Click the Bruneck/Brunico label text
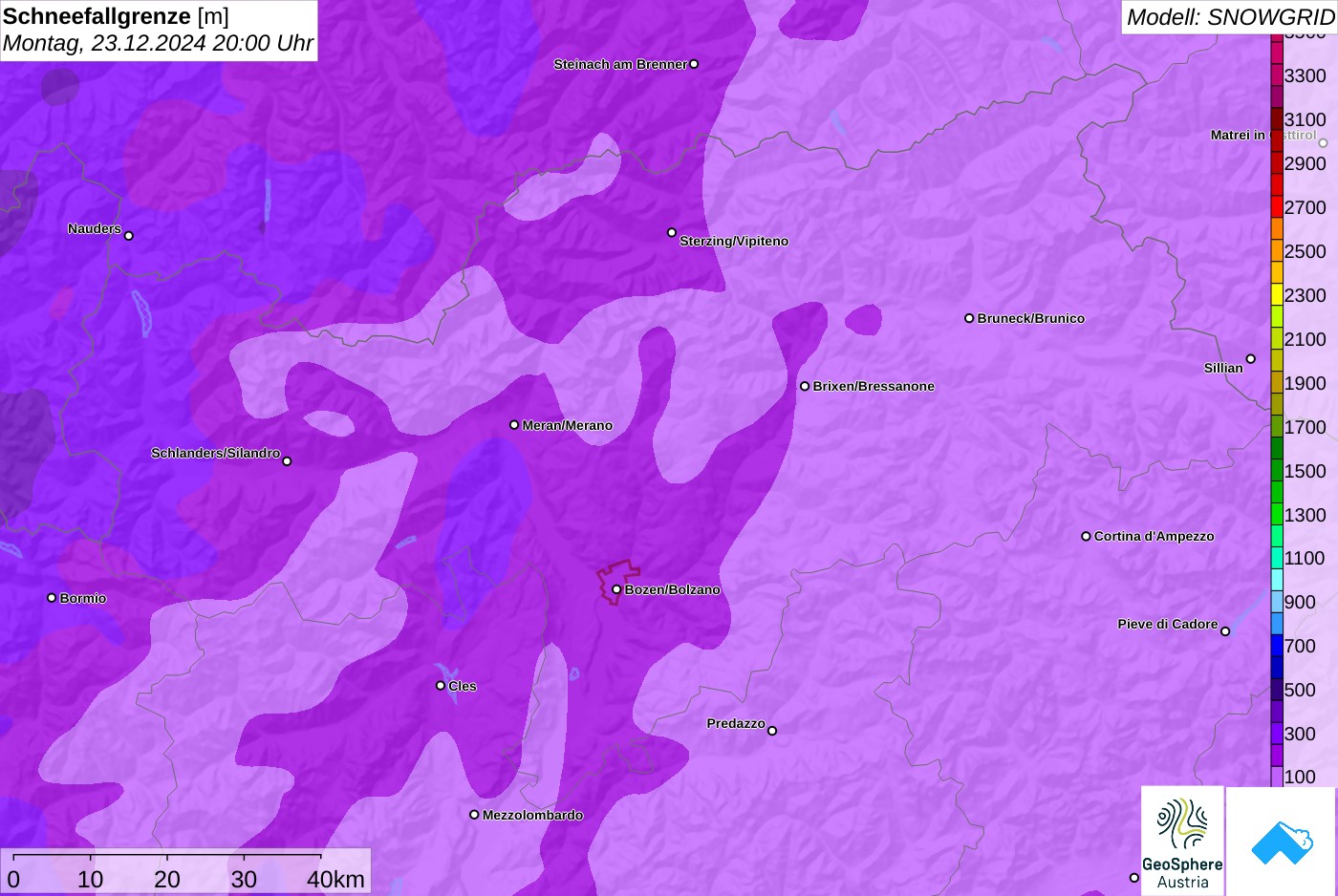The image size is (1338, 896). 1031,318
